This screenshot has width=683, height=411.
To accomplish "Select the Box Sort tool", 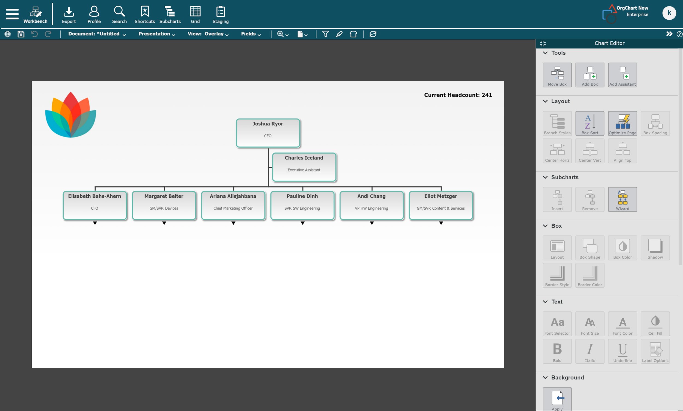I will (x=589, y=124).
